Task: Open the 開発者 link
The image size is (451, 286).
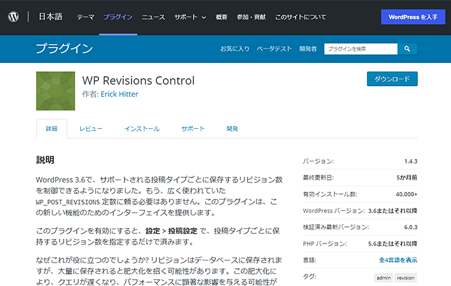Action: pyautogui.click(x=308, y=49)
